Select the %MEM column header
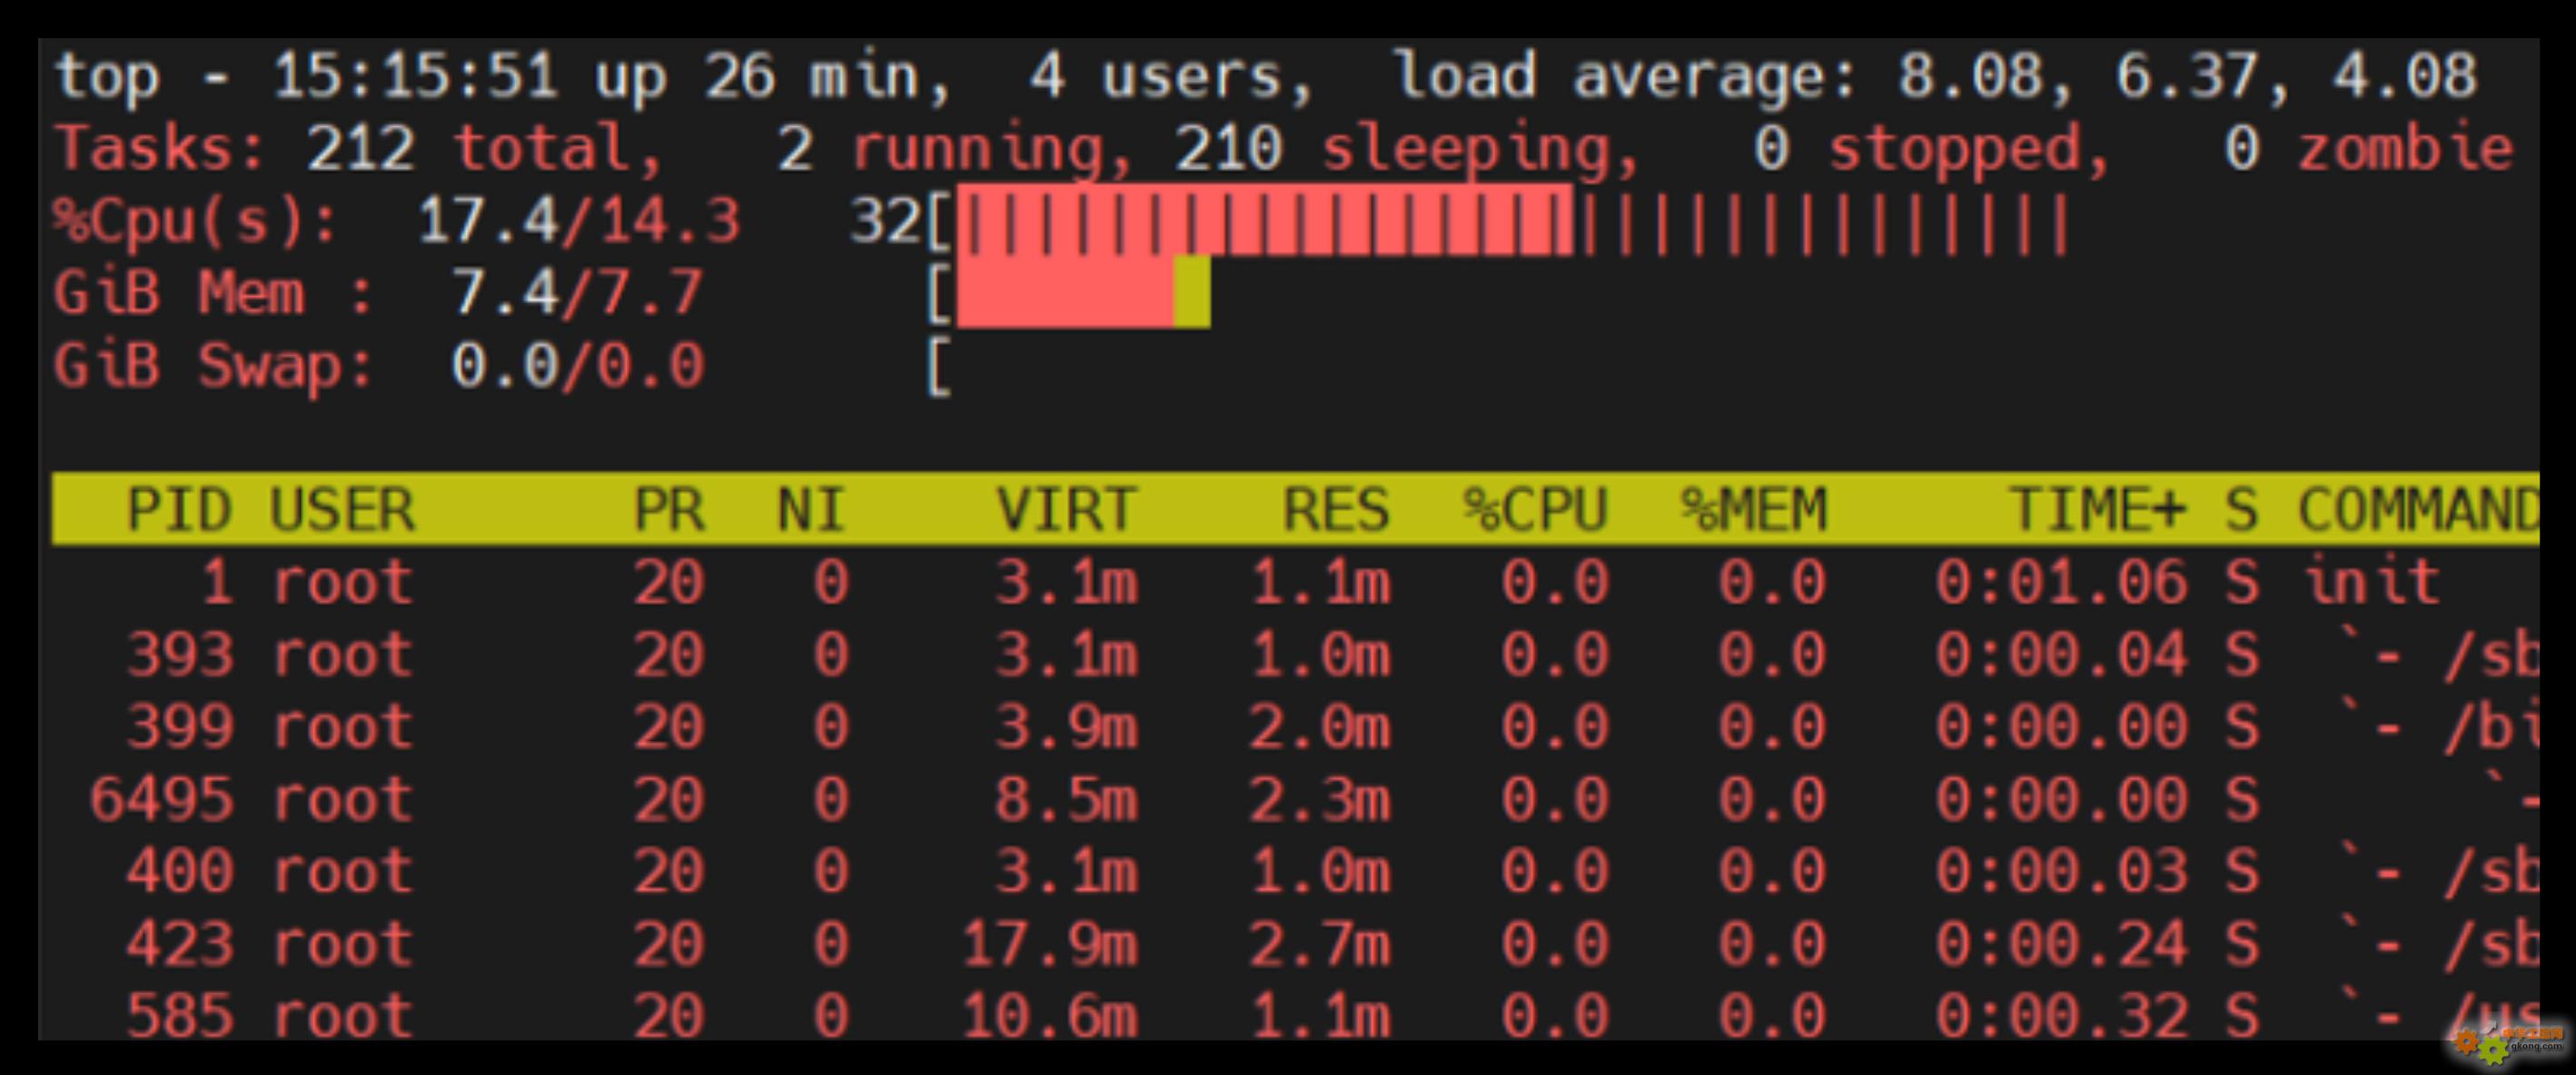This screenshot has width=2576, height=1075. 1754,510
